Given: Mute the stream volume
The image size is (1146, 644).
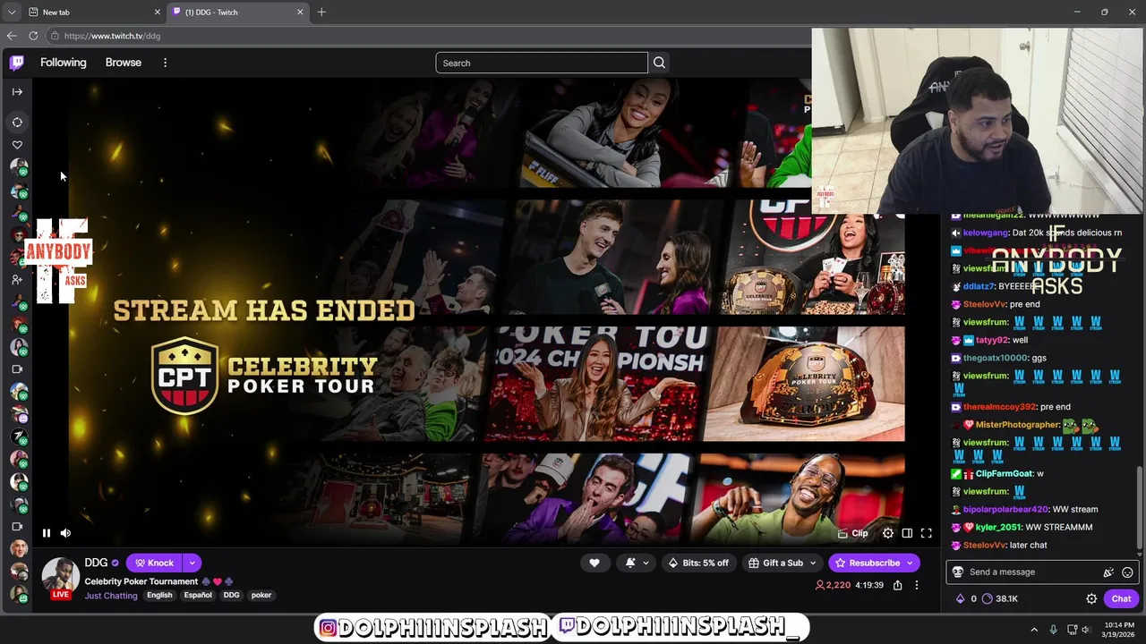Looking at the screenshot, I should (x=65, y=533).
